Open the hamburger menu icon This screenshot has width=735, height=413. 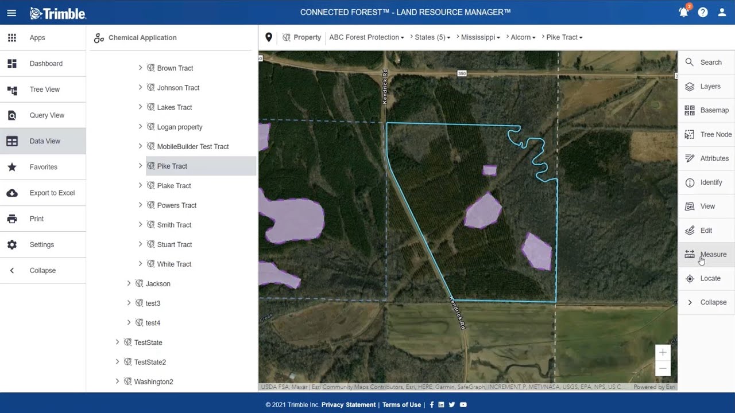(12, 13)
